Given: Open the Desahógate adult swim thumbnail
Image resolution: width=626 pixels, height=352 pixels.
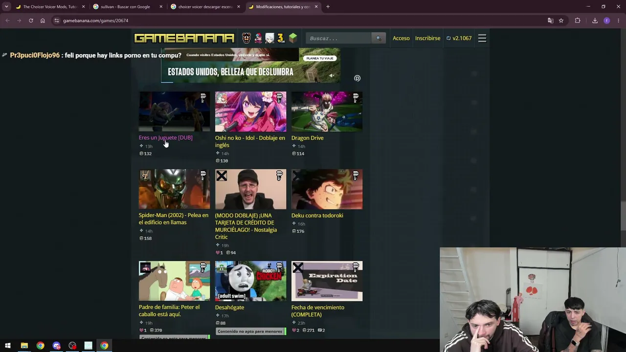Looking at the screenshot, I should (250, 281).
